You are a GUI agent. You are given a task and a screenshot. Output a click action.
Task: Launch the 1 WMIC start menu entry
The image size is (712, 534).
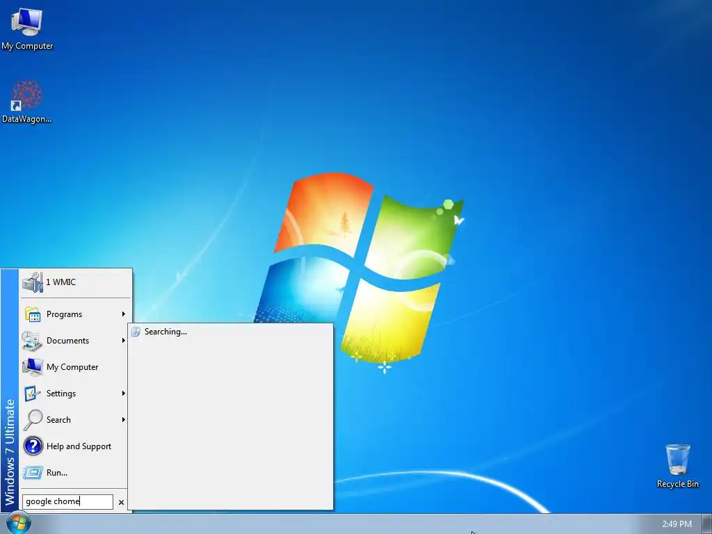pos(75,282)
